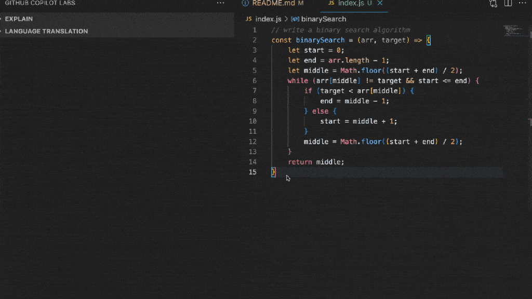532x299 pixels.
Task: Select line number 6 in the gutter
Action: [255, 80]
